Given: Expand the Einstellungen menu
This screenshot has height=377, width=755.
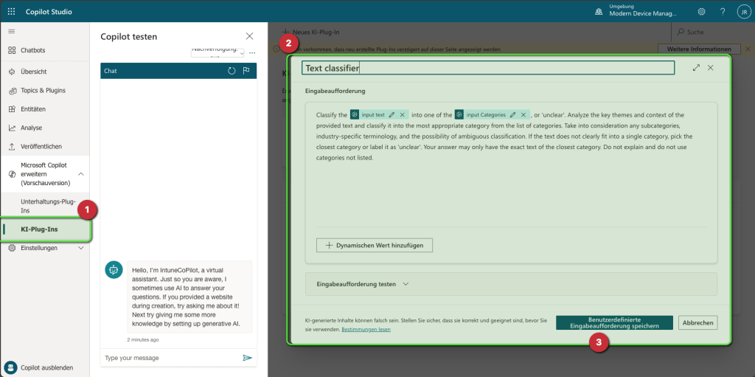Looking at the screenshot, I should click(80, 249).
